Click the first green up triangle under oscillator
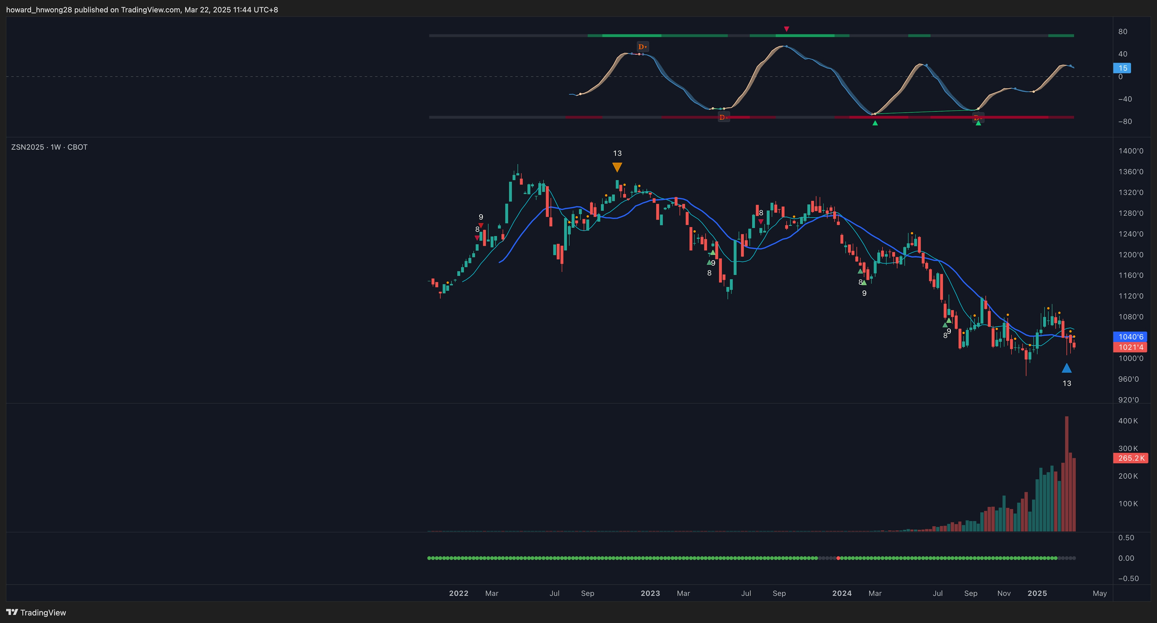This screenshot has width=1157, height=623. tap(875, 123)
